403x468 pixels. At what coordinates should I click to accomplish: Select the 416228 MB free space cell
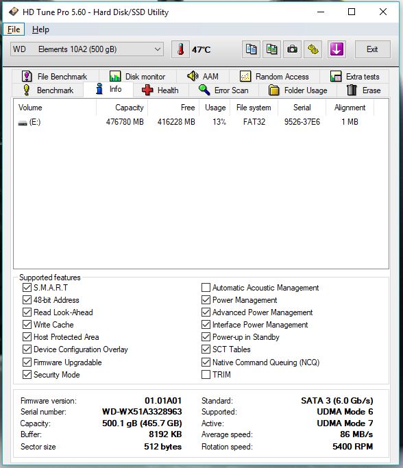(x=176, y=122)
